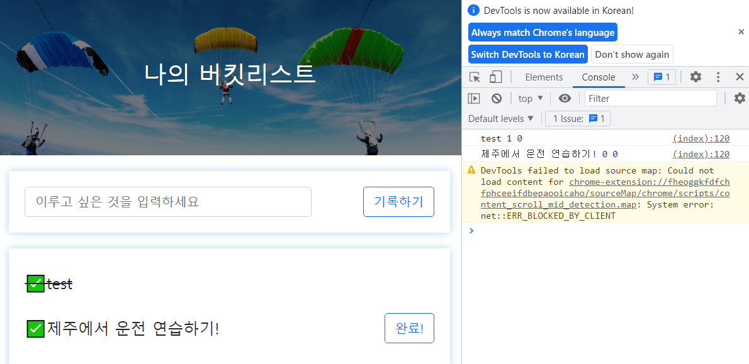This screenshot has width=749, height=364.
Task: Open the (index):120 link on the test row
Action: point(701,138)
